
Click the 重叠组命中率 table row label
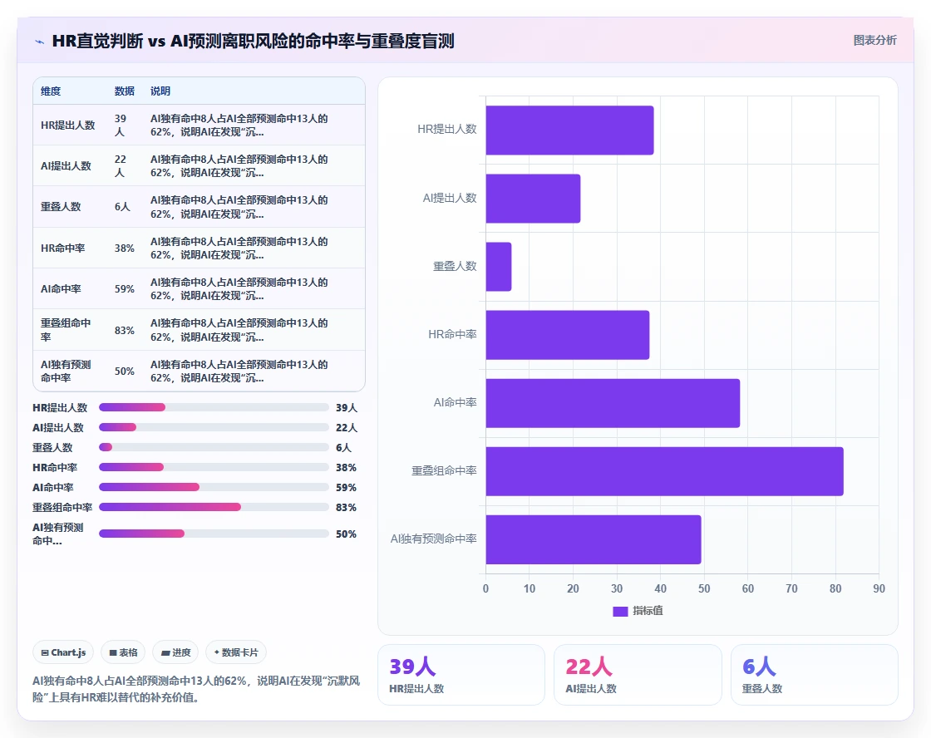click(x=66, y=330)
